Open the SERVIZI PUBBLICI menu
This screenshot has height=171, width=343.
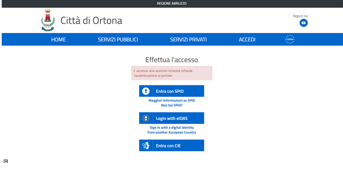[118, 40]
